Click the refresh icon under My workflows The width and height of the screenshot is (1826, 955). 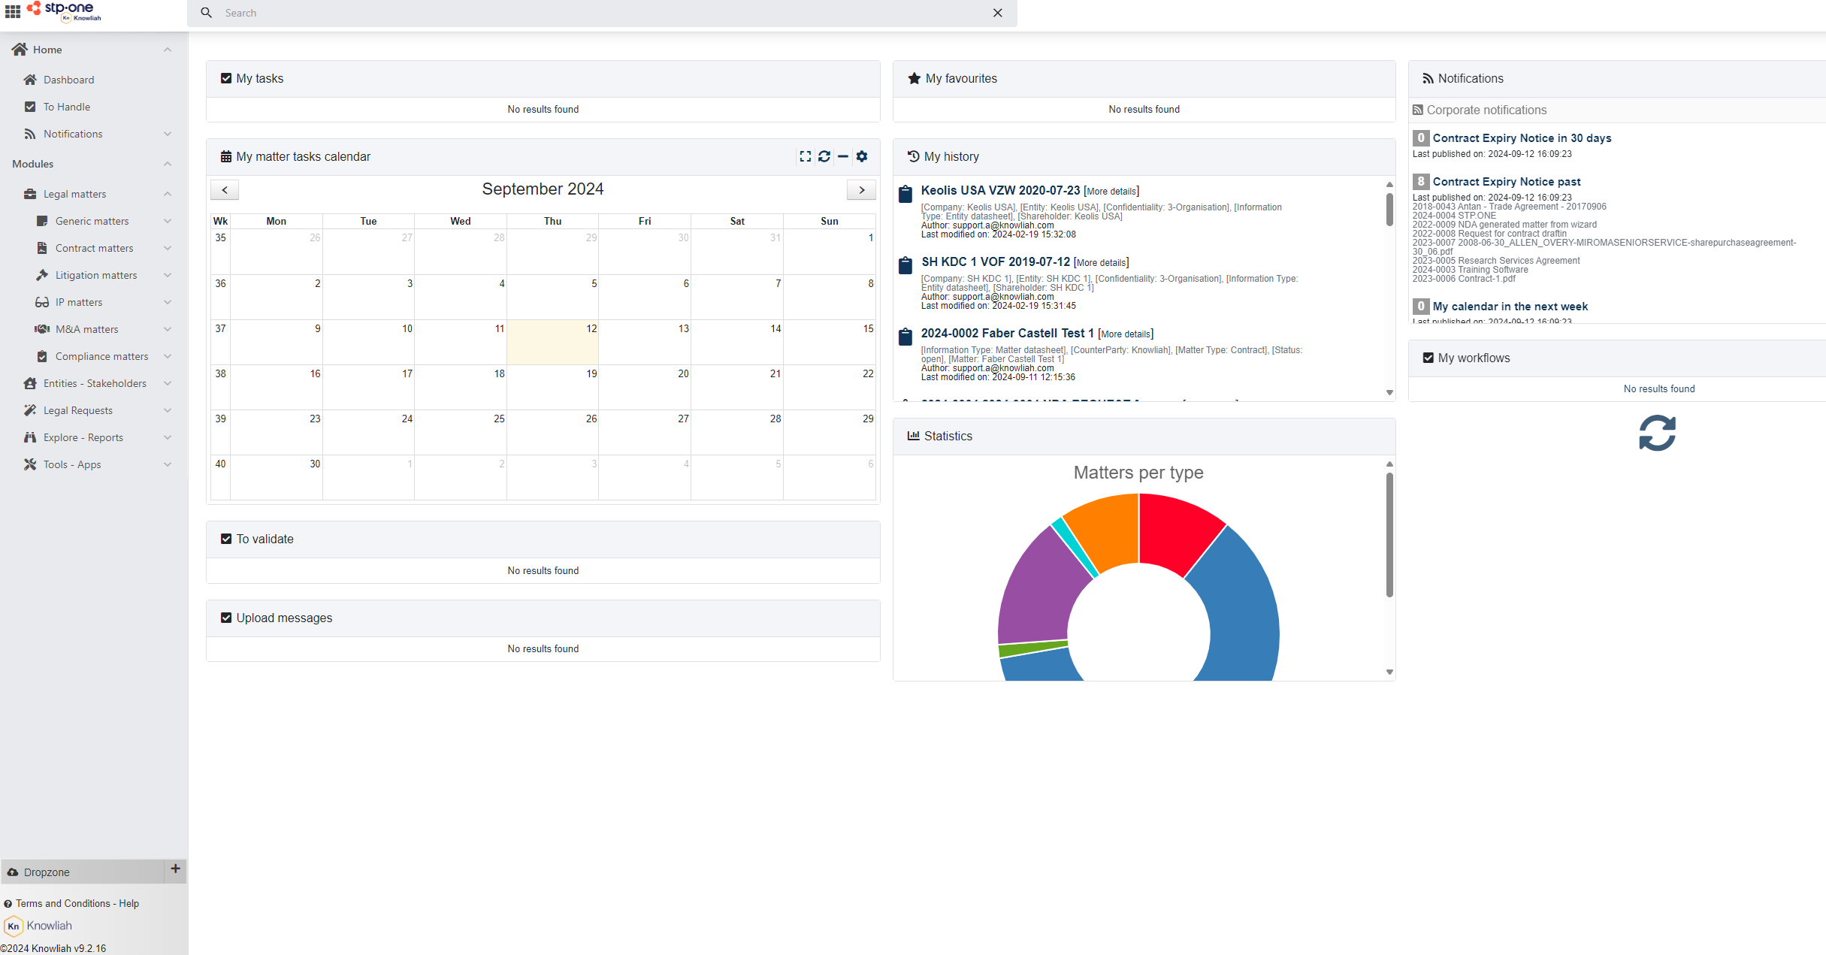click(1657, 434)
